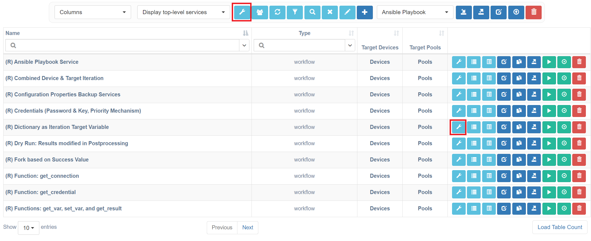Click the toolbar import services icon
The height and width of the screenshot is (241, 591).
(x=464, y=12)
